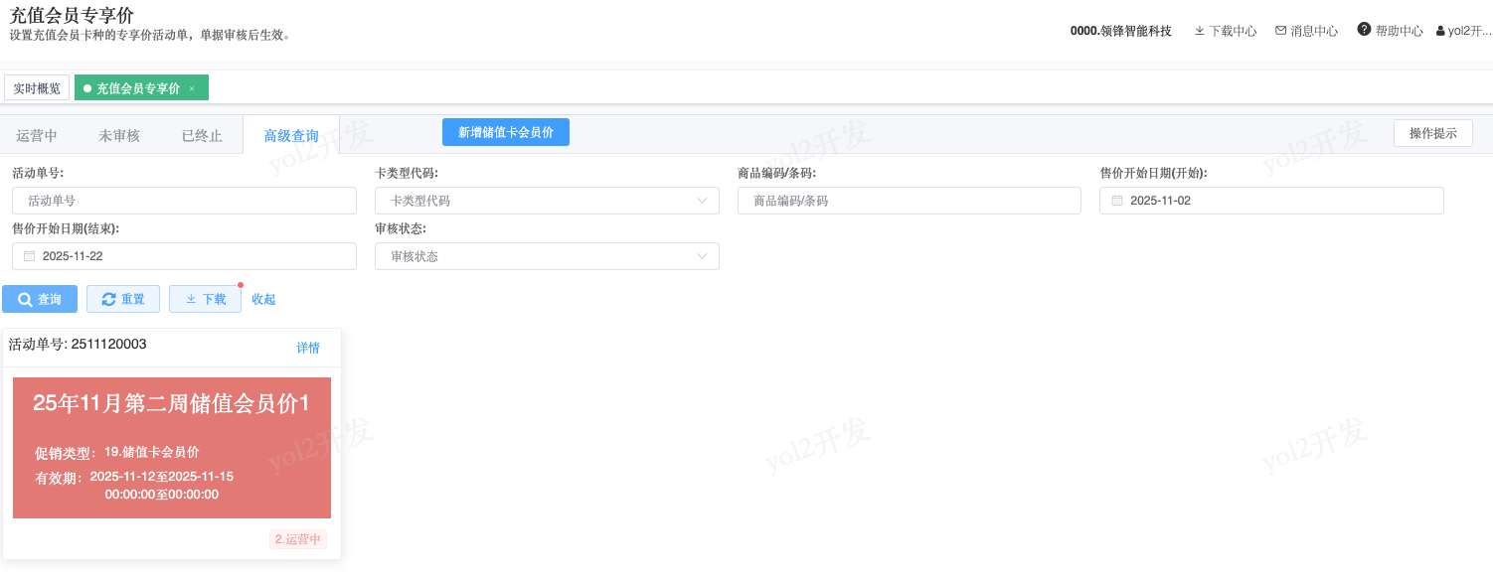Viewport: 1493px width, 579px height.
Task: Close the 充值会员专享价 tab with x
Action: tap(192, 88)
